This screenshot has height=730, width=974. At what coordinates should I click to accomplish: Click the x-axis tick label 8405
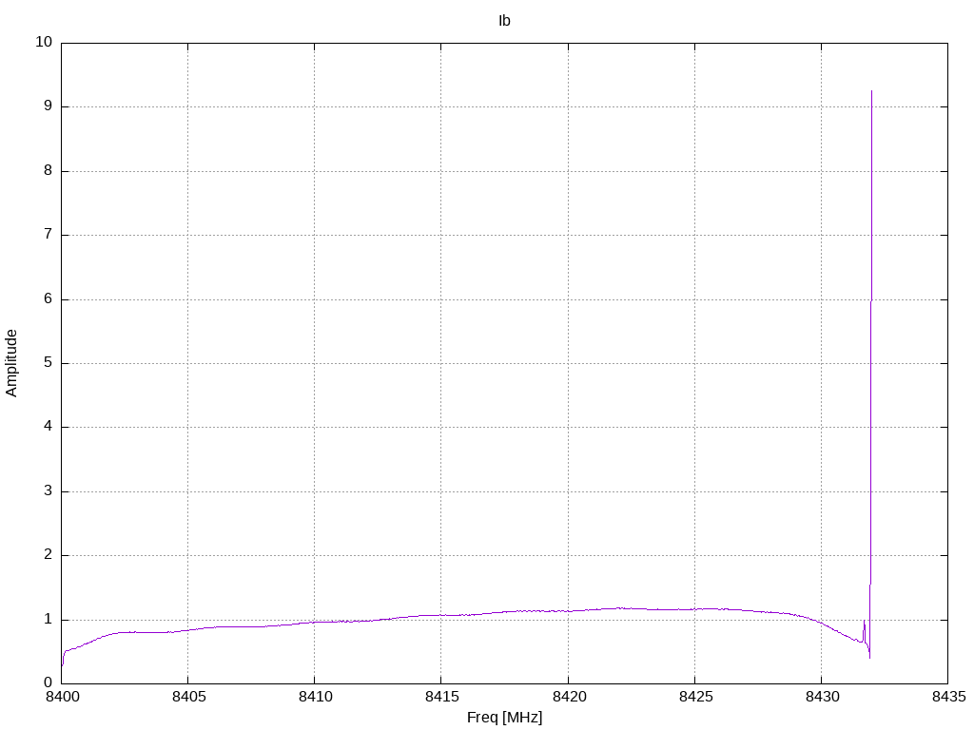pos(189,697)
